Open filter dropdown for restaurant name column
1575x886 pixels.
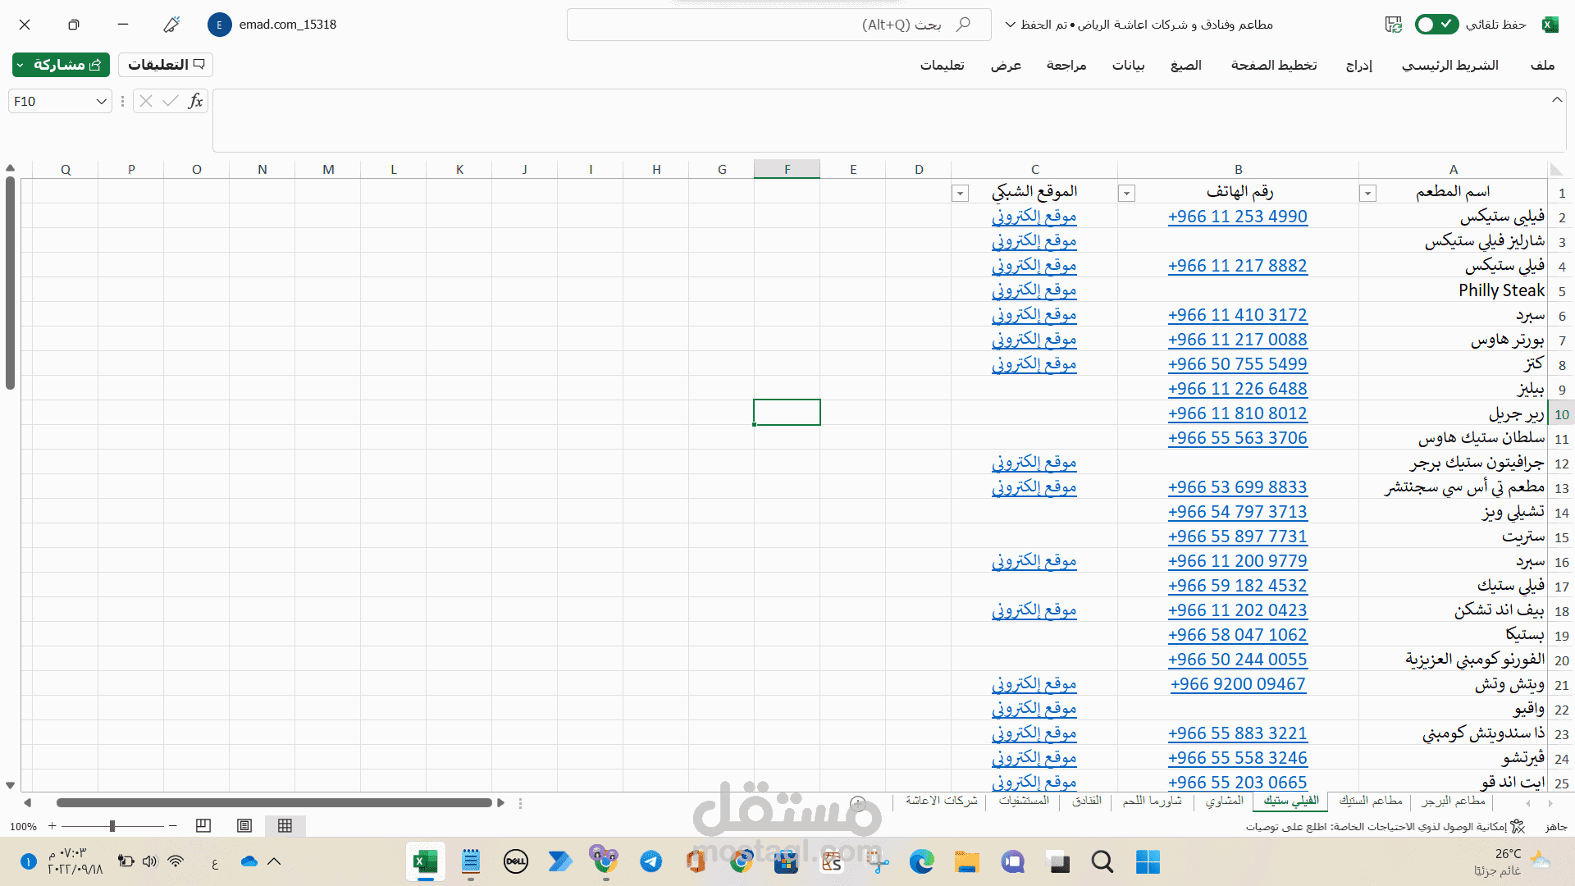tap(1367, 194)
